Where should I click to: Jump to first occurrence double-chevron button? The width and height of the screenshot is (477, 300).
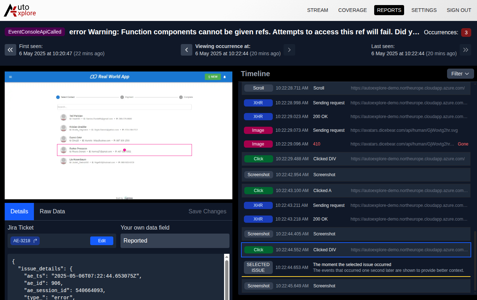10,50
